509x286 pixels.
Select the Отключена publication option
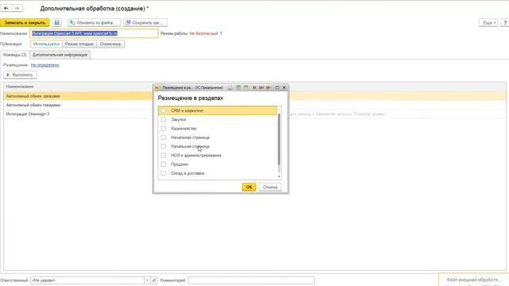pyautogui.click(x=111, y=44)
